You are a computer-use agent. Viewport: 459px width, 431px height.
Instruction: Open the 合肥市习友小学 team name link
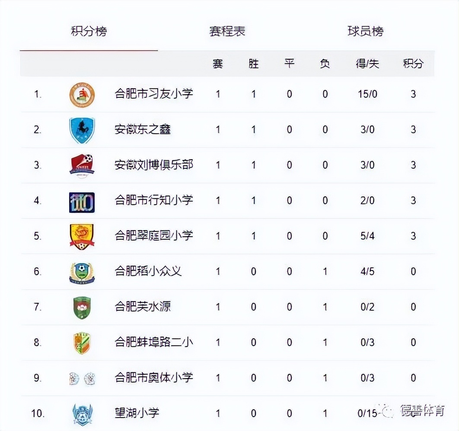153,94
